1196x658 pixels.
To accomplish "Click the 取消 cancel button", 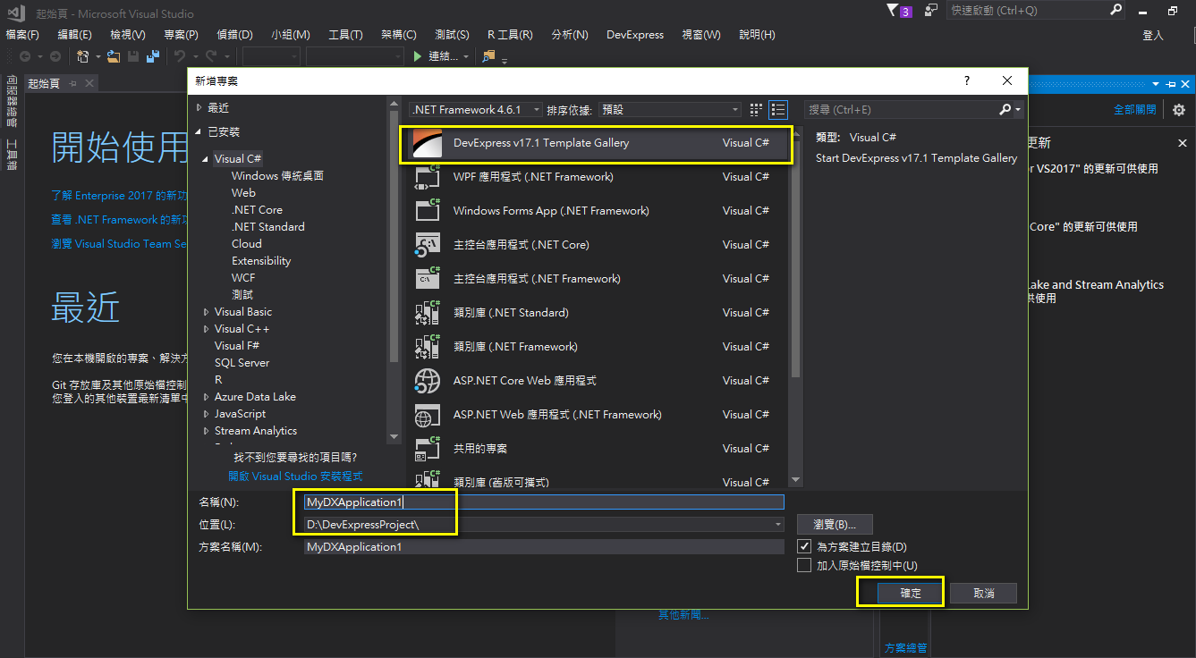I will (x=984, y=593).
